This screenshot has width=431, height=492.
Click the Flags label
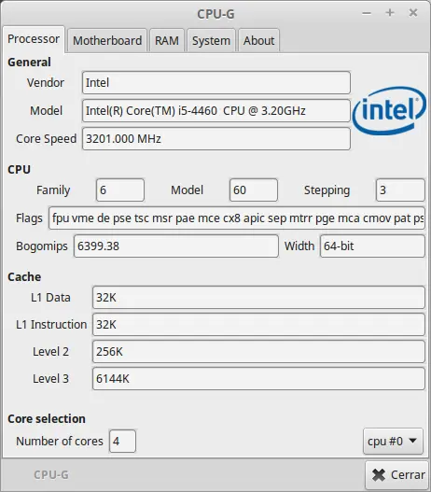point(29,218)
